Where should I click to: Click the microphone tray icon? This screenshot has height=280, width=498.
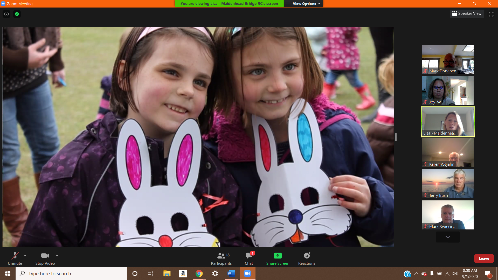(432, 274)
